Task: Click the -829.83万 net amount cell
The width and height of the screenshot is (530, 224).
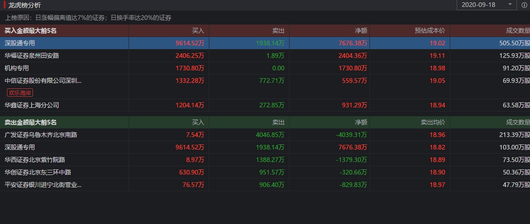Action: point(353,185)
